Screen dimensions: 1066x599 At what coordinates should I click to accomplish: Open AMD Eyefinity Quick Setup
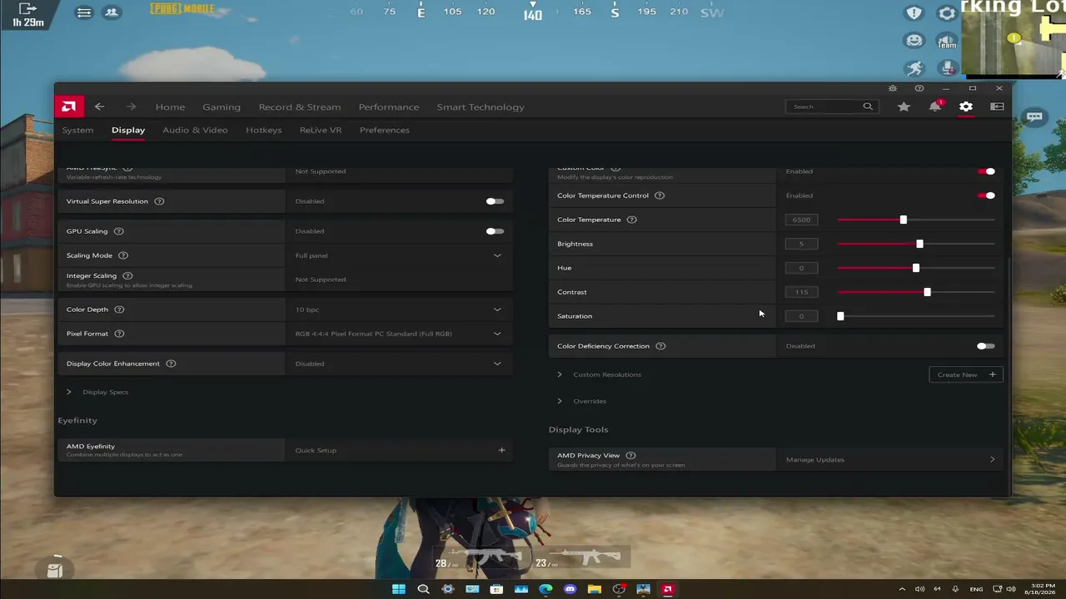point(400,450)
